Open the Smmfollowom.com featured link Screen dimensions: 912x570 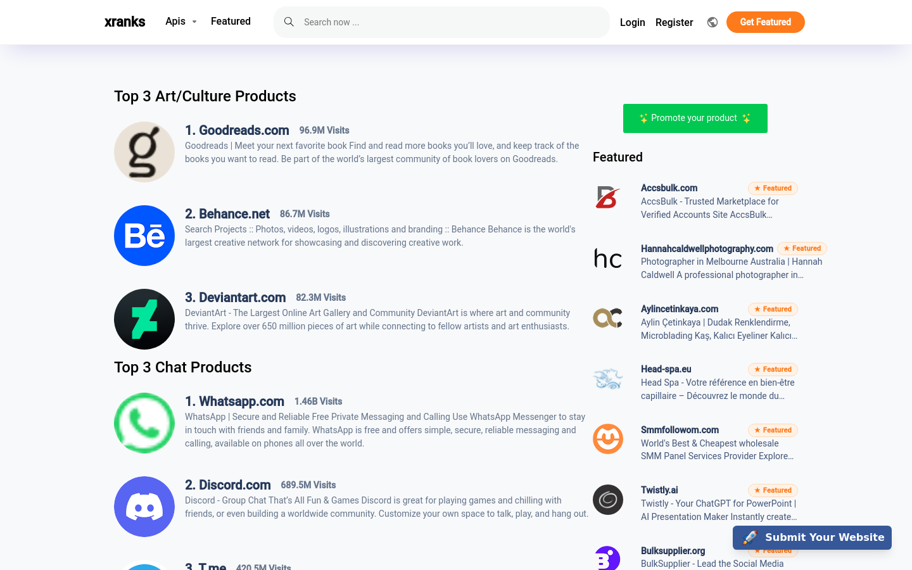(680, 430)
